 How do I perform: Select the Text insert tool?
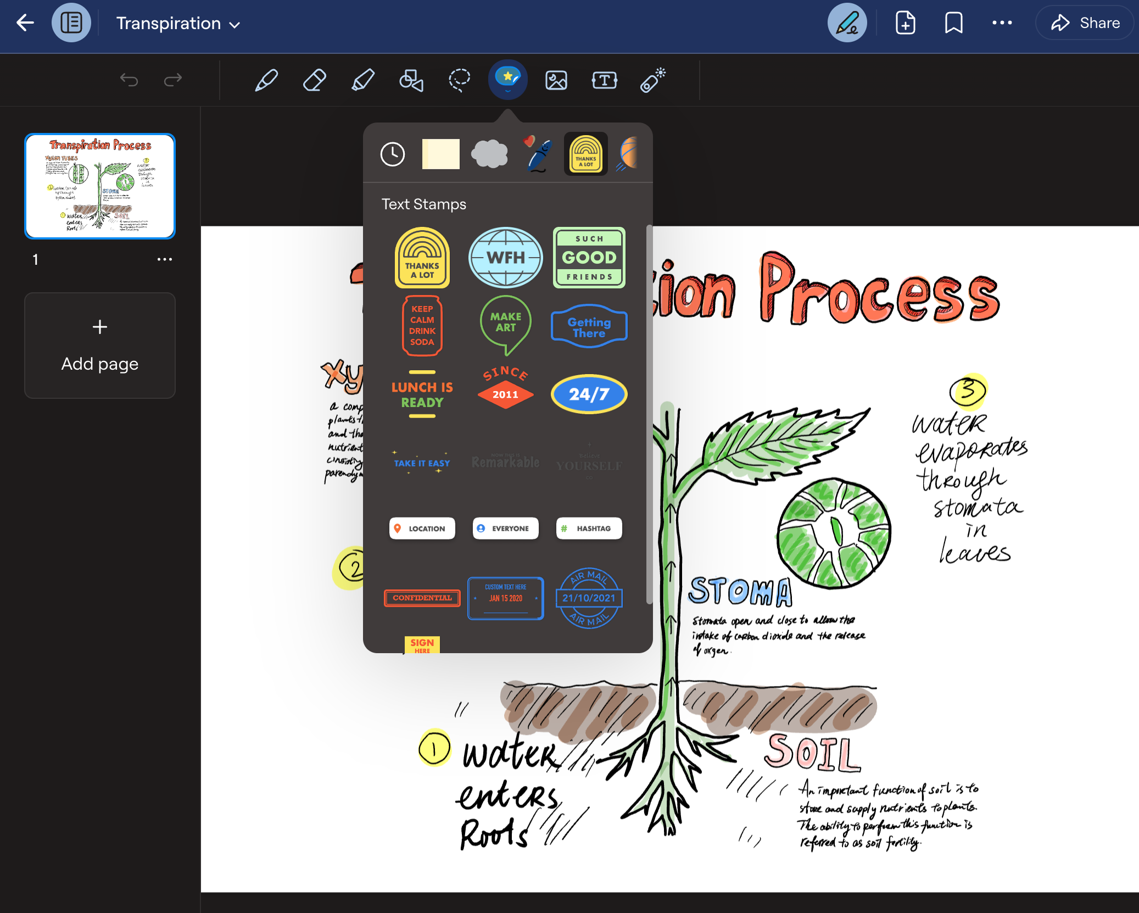click(x=605, y=80)
